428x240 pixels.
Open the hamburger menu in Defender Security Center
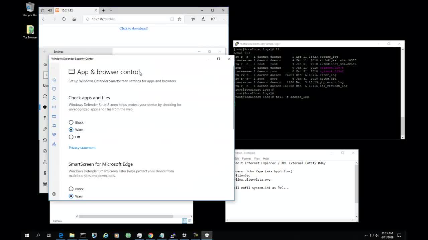[x=54, y=68]
